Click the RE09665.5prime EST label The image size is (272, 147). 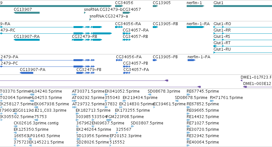click(203, 110)
